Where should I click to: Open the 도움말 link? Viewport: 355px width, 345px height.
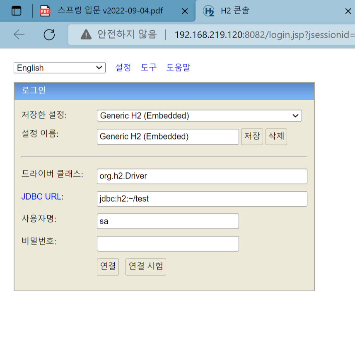tap(178, 67)
